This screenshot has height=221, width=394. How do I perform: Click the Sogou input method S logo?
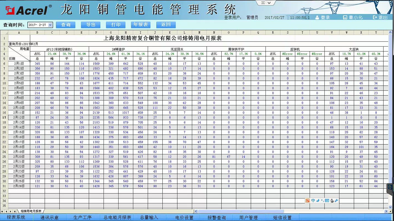pyautogui.click(x=307, y=201)
